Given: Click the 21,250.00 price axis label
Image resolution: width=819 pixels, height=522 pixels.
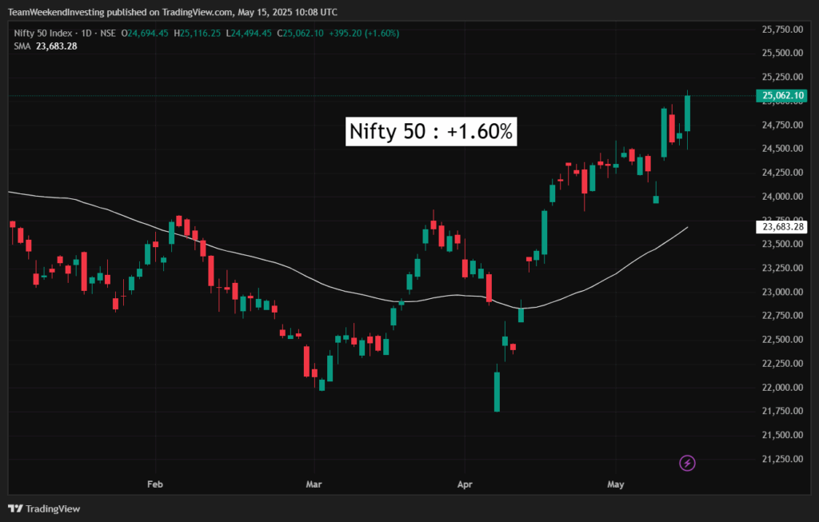Looking at the screenshot, I should (x=782, y=459).
